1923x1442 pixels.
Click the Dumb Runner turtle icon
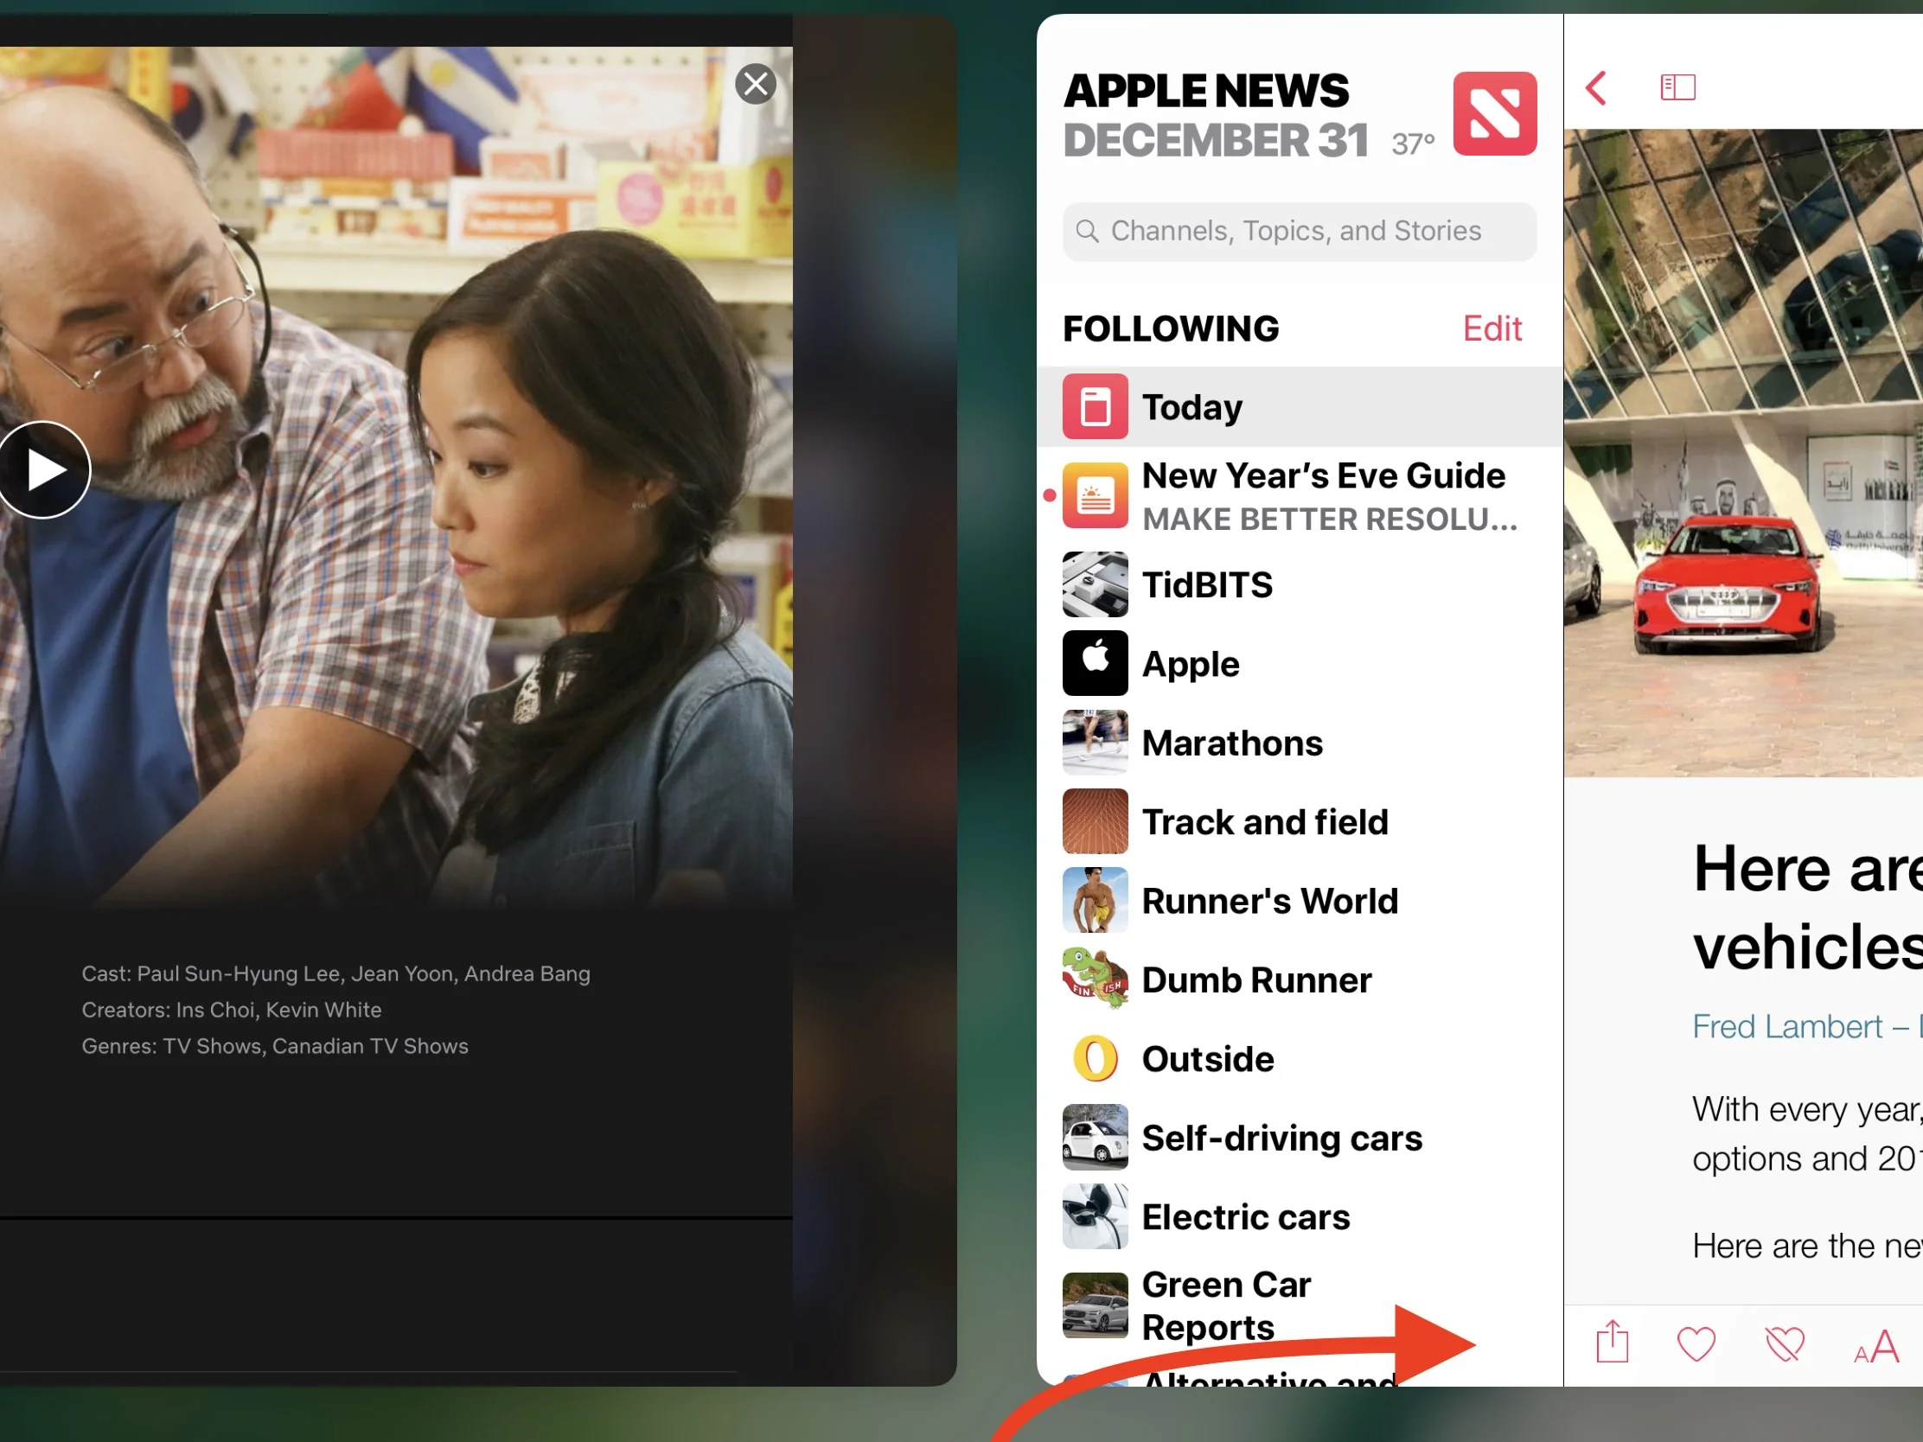[1096, 980]
